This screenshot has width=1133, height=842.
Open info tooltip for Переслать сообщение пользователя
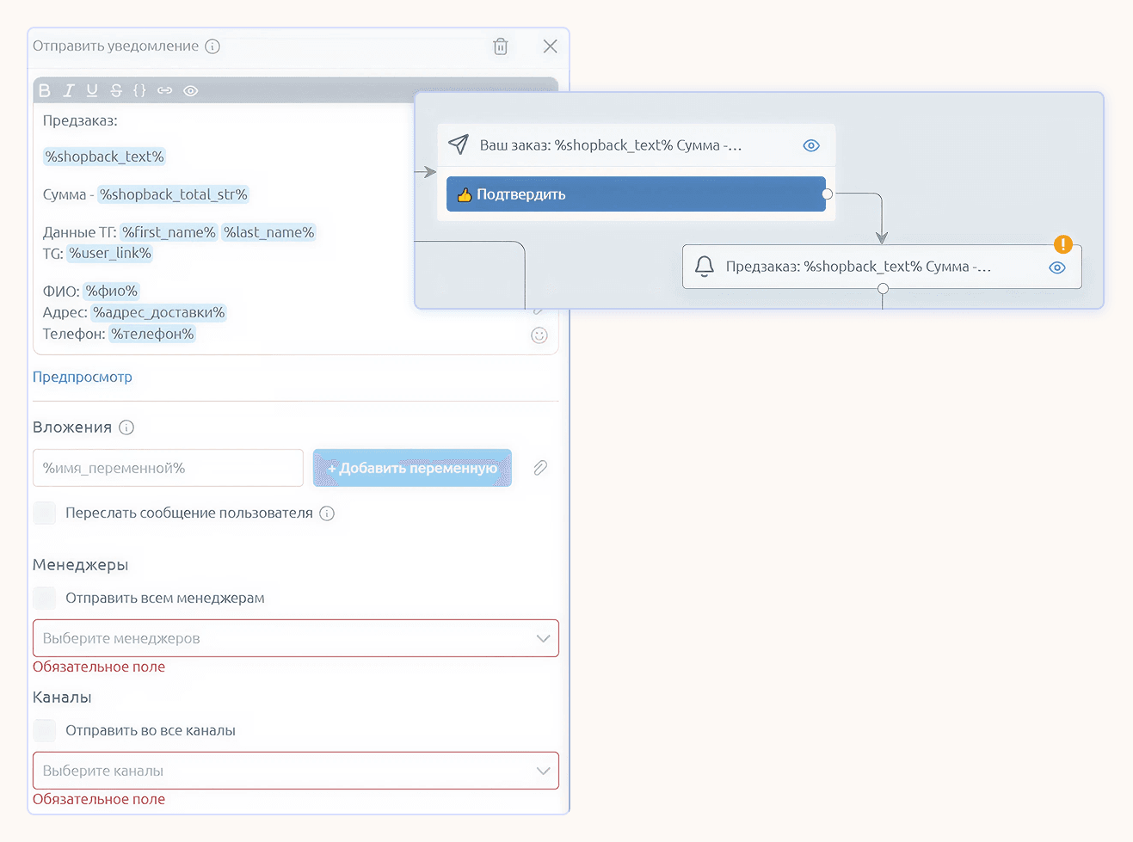327,513
